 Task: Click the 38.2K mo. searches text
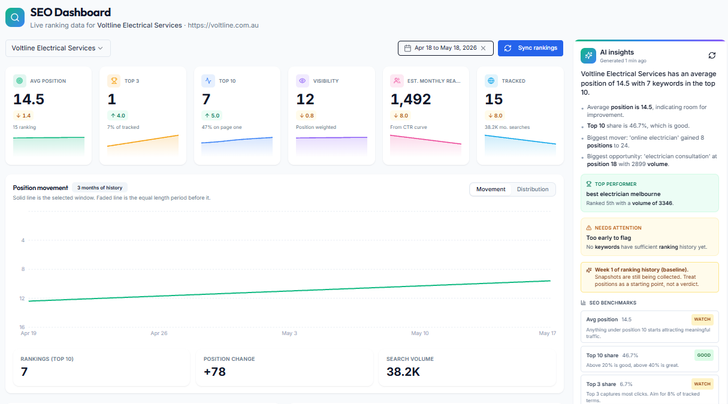tap(508, 127)
